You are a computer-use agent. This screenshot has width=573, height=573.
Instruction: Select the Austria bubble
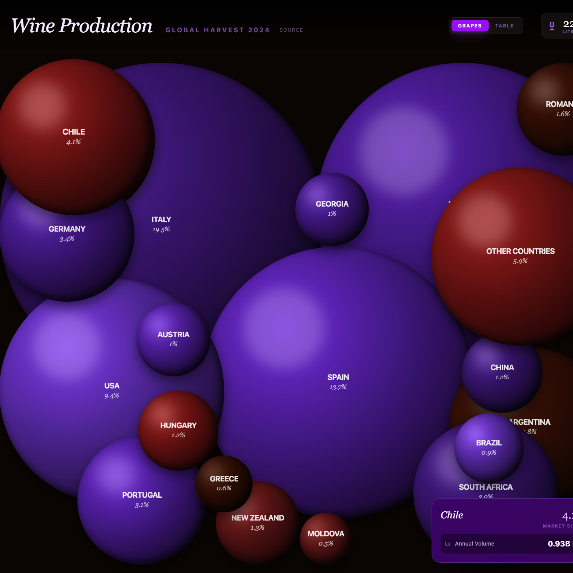pos(173,339)
